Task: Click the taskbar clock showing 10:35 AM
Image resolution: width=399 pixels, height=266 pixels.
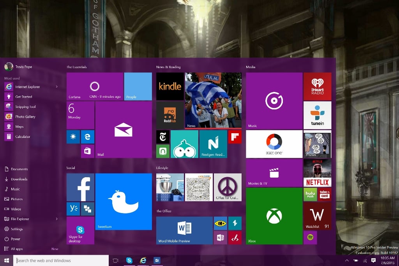Action: (x=388, y=261)
